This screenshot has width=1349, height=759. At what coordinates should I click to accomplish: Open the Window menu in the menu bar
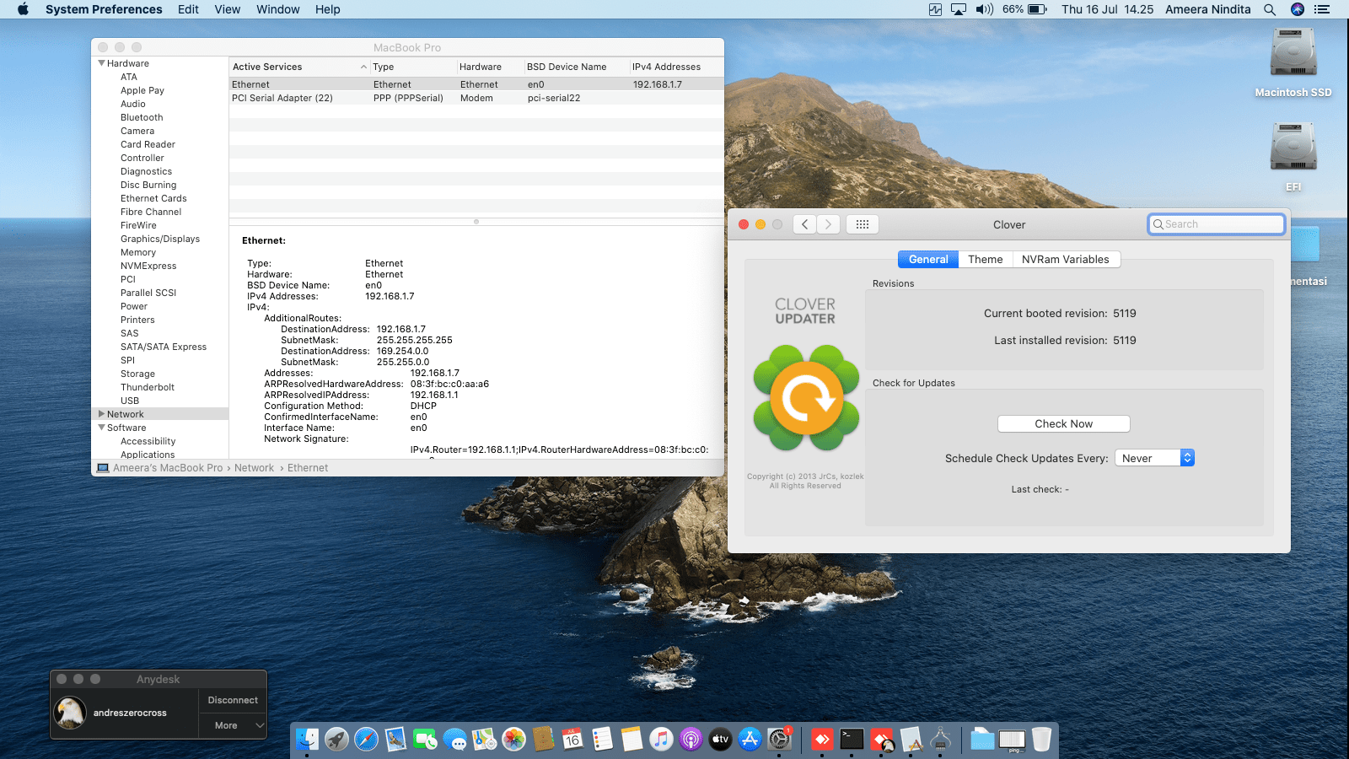point(277,9)
